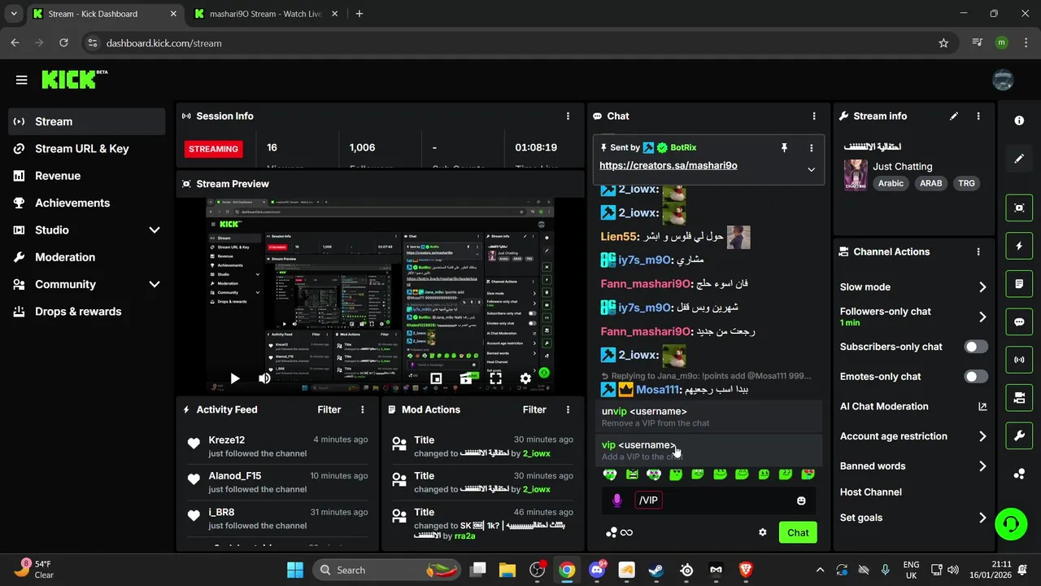Click the right sidebar mod actions document icon
The image size is (1041, 586).
point(1019,284)
